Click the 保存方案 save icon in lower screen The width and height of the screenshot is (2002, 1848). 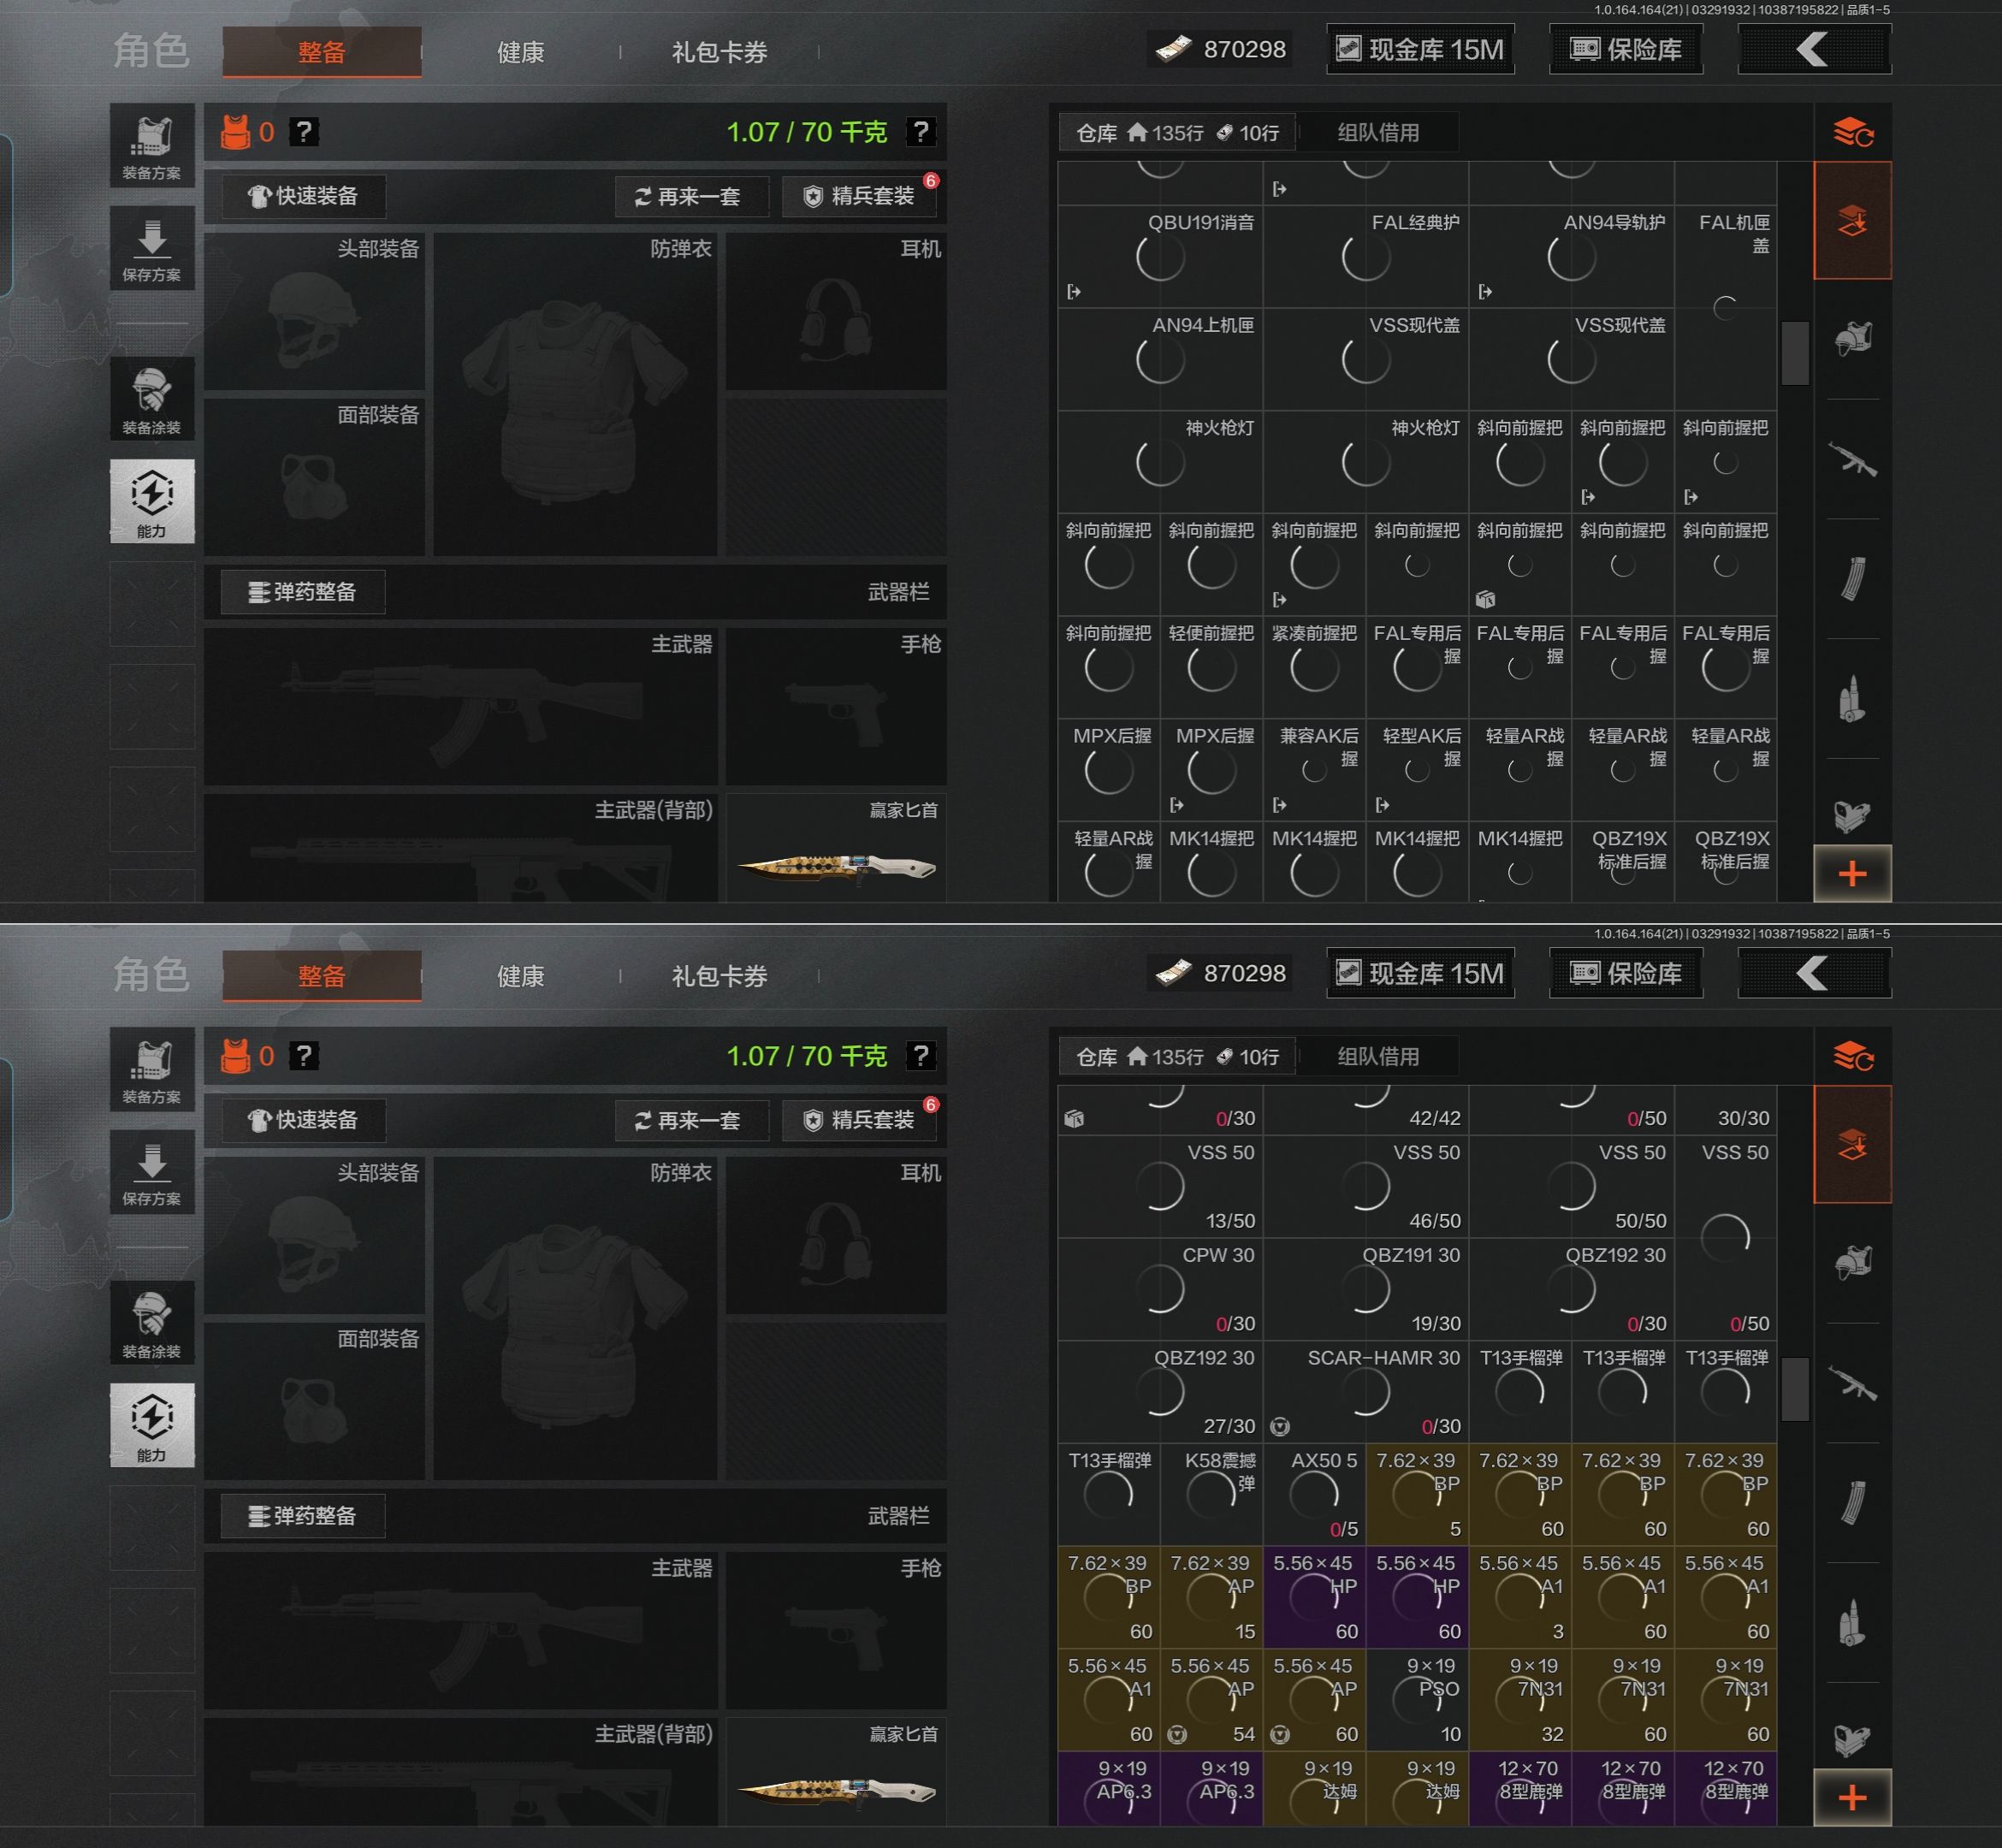[152, 1172]
